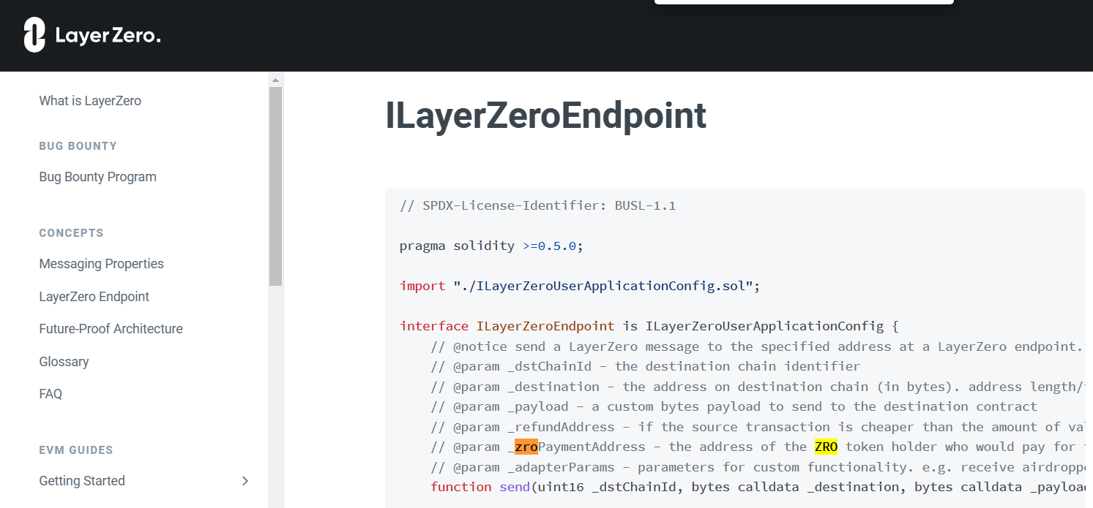Open the Future-Proof Architecture page
The image size is (1093, 508).
click(x=111, y=329)
